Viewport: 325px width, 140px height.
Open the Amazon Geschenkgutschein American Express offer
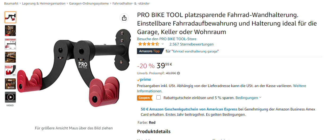pyautogui.click(x=189, y=109)
